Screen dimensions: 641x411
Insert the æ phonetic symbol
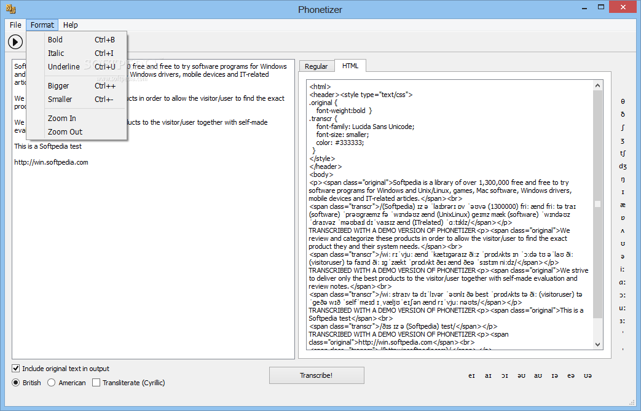click(623, 205)
